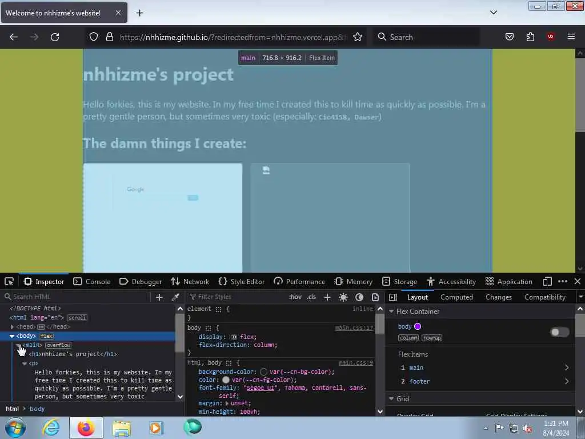Toggle Responsive Design Mode
Screen dimensions: 585x439
tap(547, 281)
